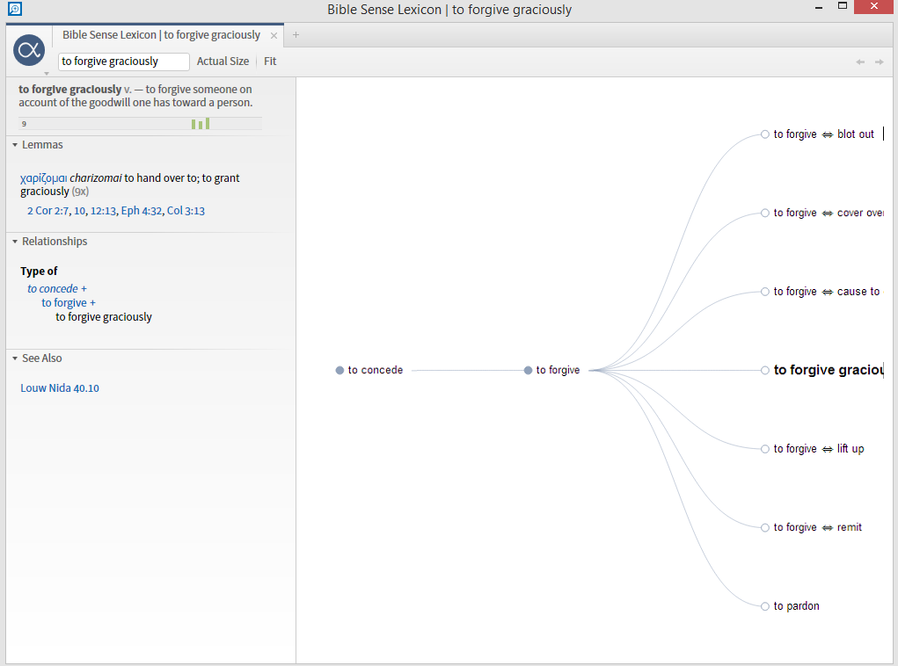This screenshot has height=666, width=898.
Task: Open the 12:13 reference link
Action: point(103,211)
